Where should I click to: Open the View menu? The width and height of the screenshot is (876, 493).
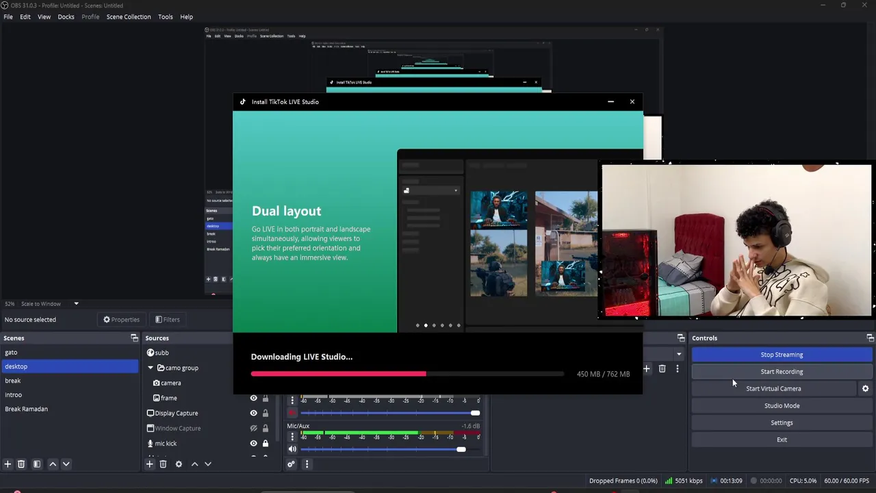pos(44,16)
